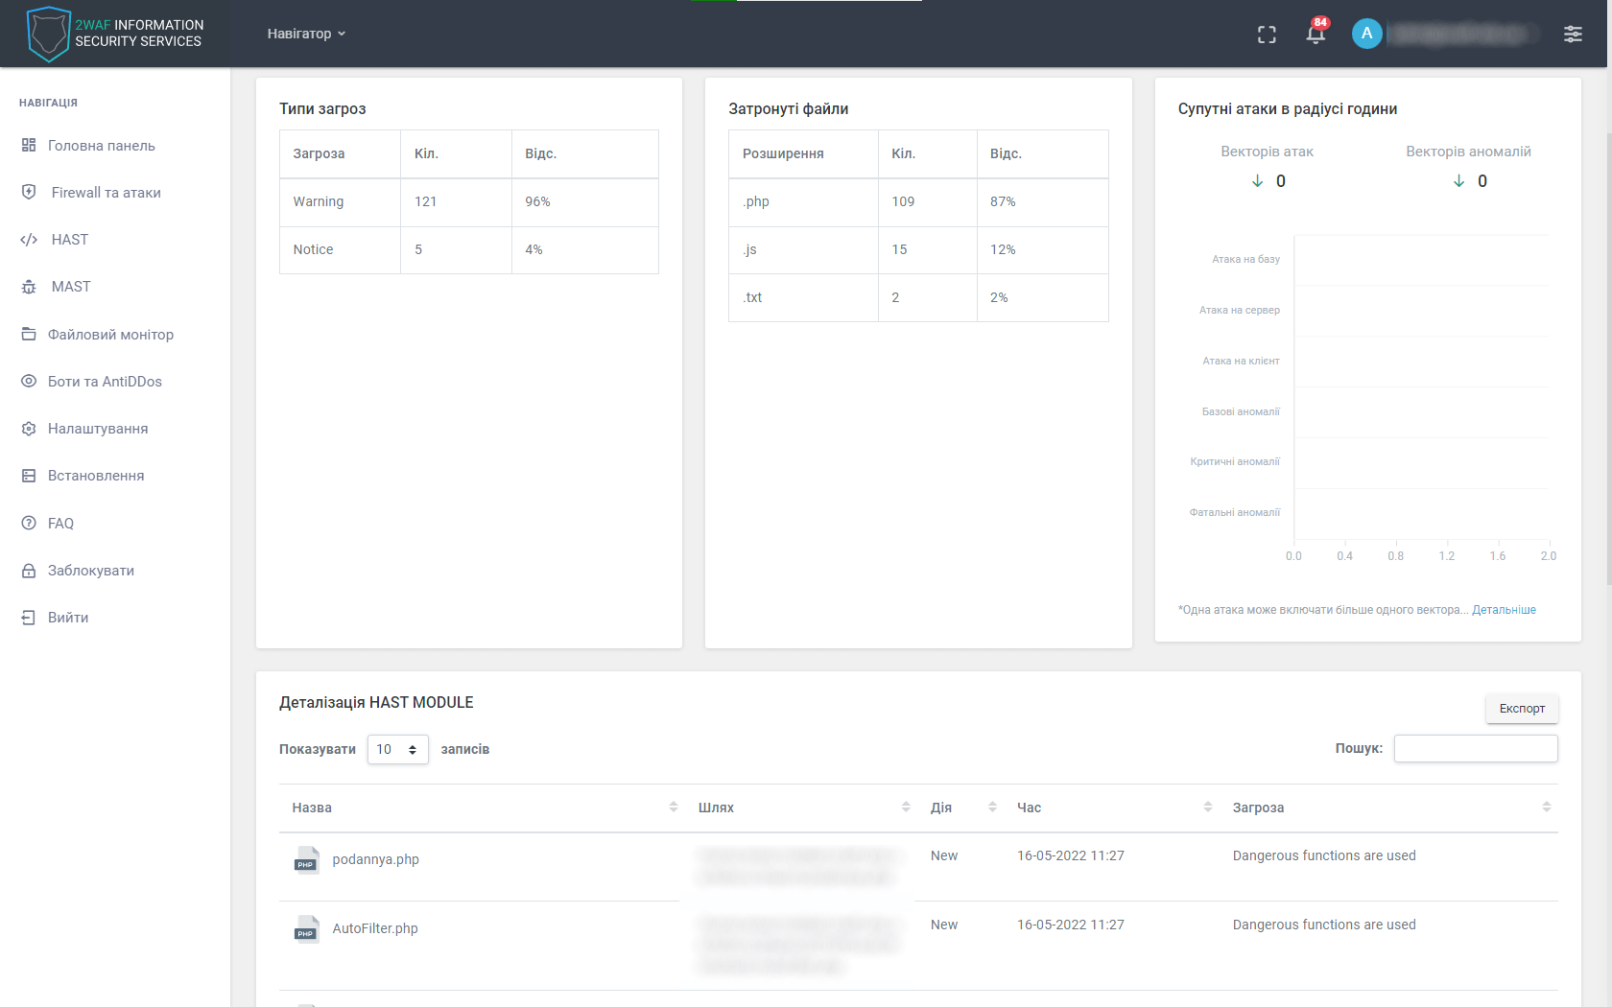Image resolution: width=1612 pixels, height=1007 pixels.
Task: Click the Файловий монітор icon
Action: pyautogui.click(x=28, y=334)
